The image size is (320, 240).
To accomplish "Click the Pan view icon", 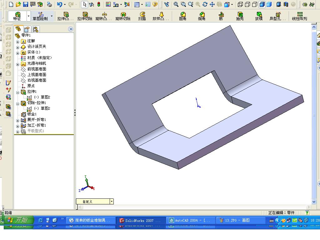I will coord(212,4).
